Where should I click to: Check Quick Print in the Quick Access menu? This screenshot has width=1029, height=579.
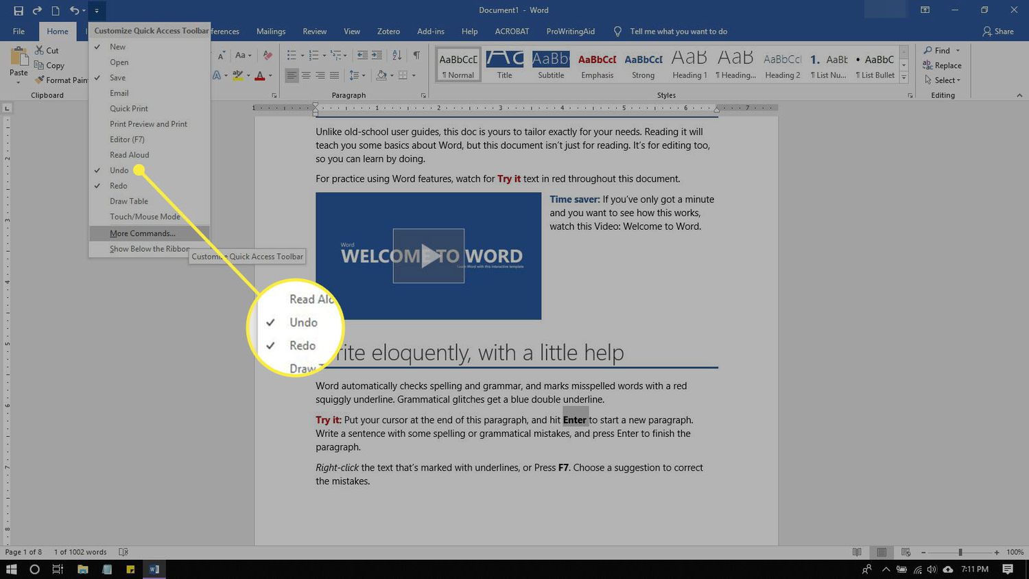click(x=149, y=108)
